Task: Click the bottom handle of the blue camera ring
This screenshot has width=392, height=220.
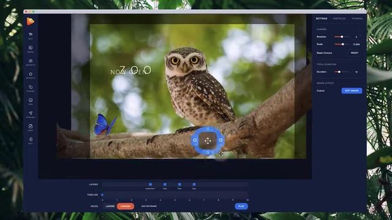Action: [x=208, y=152]
